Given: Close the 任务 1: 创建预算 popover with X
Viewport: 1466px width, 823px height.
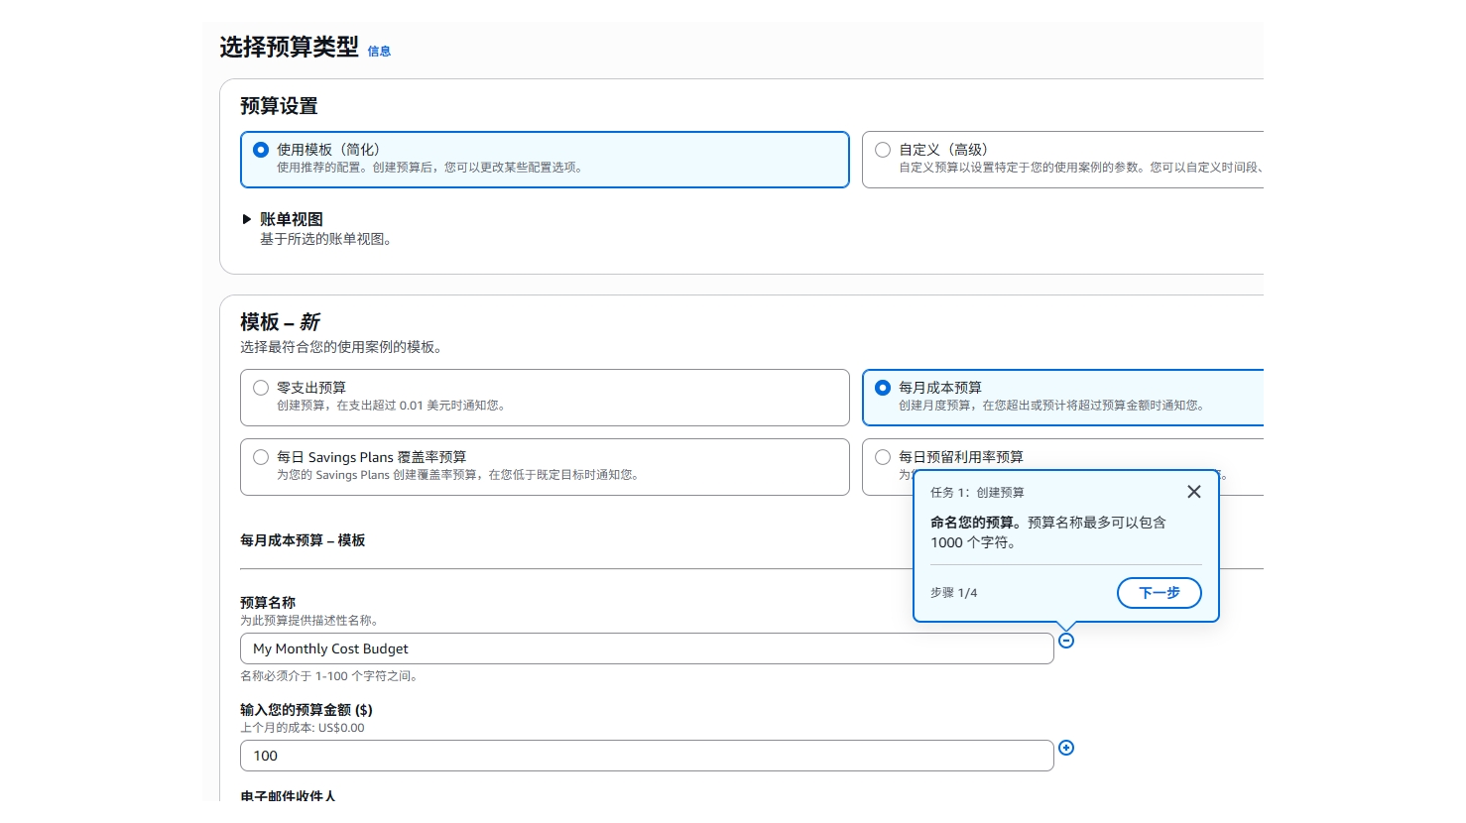Looking at the screenshot, I should 1193,492.
